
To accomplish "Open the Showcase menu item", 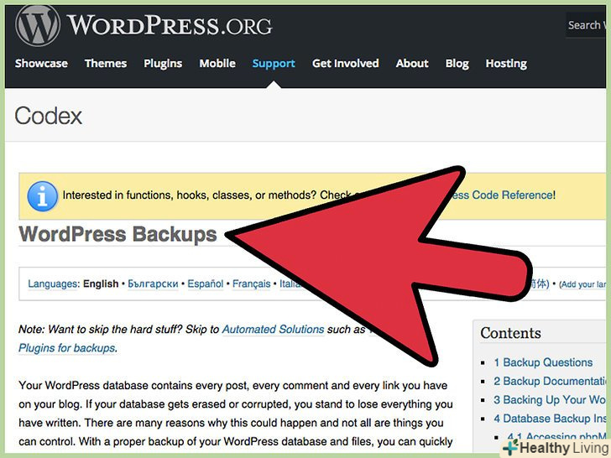I will pos(41,63).
